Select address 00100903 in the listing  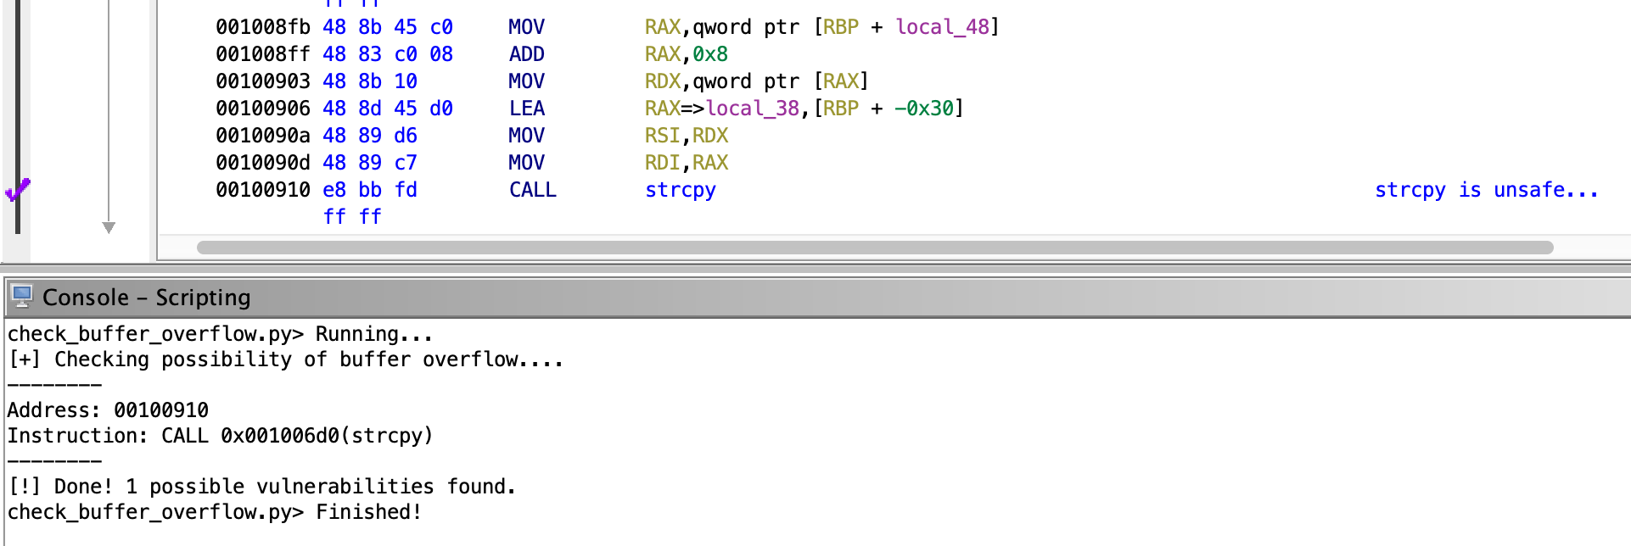point(262,81)
